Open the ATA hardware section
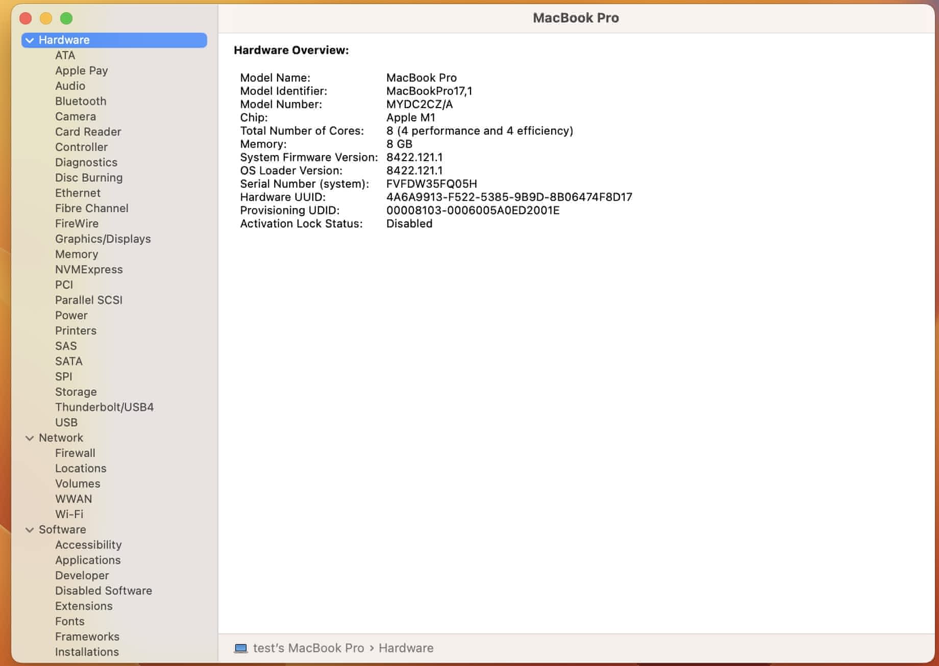 65,55
